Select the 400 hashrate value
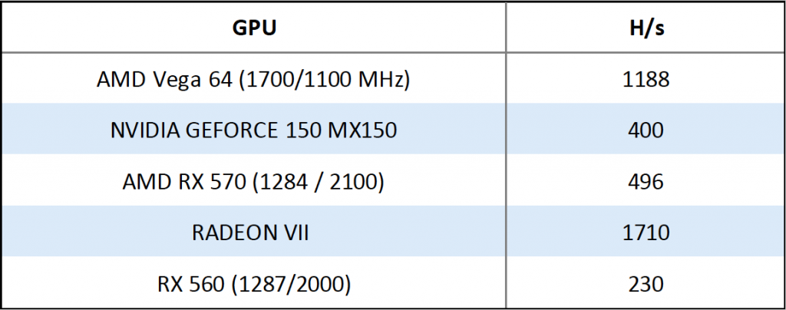786x310 pixels. (x=645, y=130)
